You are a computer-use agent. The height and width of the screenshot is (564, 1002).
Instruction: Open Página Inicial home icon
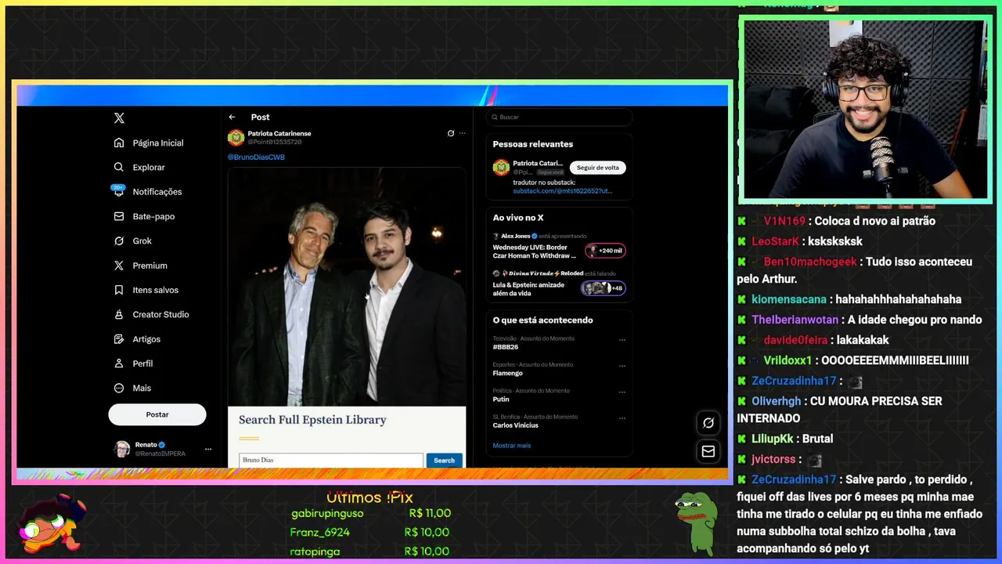click(119, 143)
